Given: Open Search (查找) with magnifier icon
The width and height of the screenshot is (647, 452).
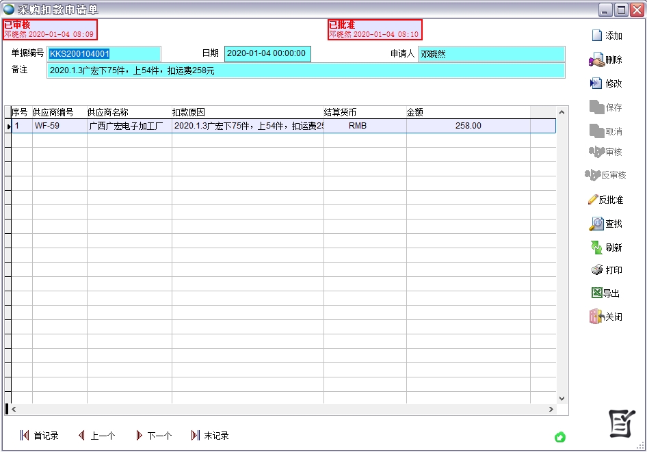Looking at the screenshot, I should coord(596,224).
